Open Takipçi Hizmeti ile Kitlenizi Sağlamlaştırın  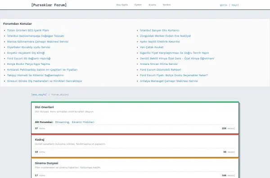[x=35, y=75]
